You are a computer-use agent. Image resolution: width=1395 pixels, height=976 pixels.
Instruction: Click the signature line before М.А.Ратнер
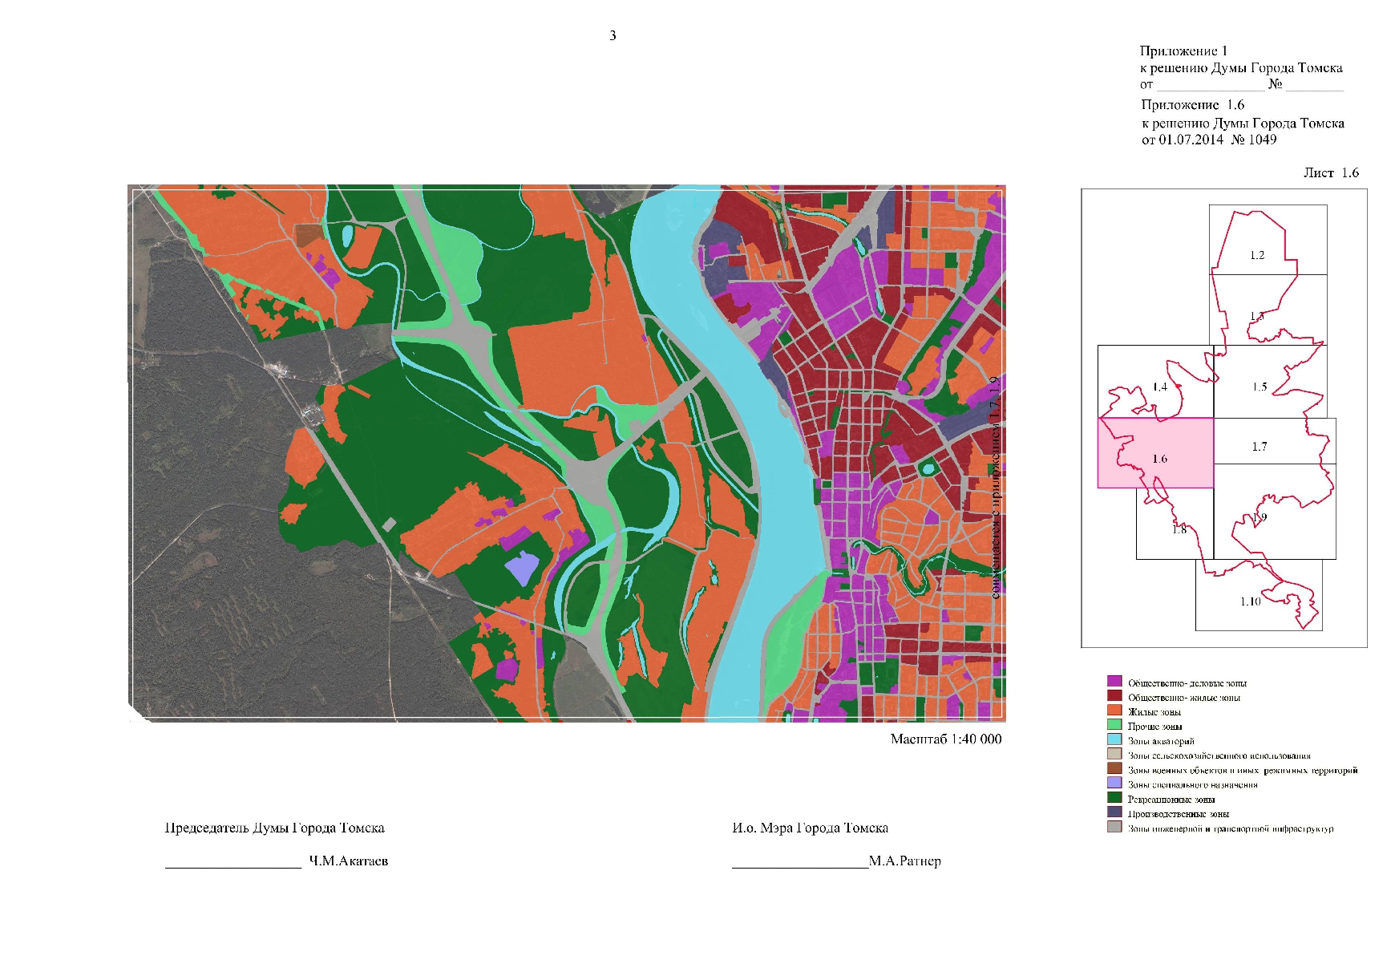tap(799, 866)
